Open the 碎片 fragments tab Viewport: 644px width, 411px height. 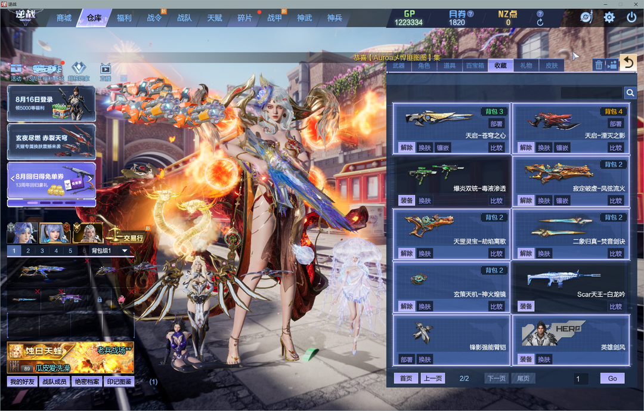244,18
